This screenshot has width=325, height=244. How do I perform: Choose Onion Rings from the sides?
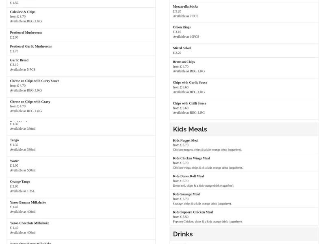pos(244,32)
